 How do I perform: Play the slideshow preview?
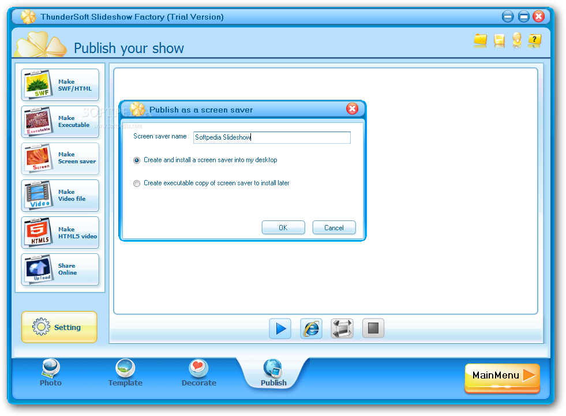coord(280,329)
